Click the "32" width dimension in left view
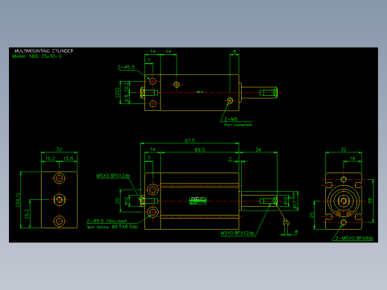Screen dimensions: 387x290 59,149
